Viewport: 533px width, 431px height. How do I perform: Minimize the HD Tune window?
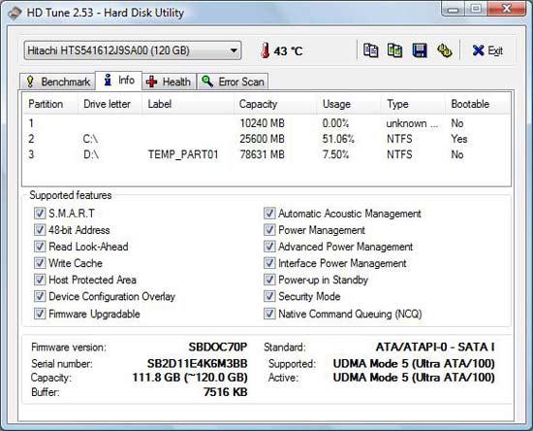(x=453, y=9)
